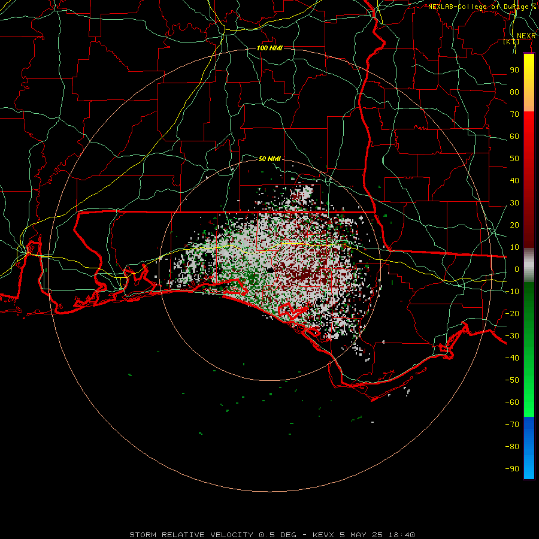Screen dimensions: 539x539
Task: Select the positive 70 scale label
Action: tap(514, 114)
